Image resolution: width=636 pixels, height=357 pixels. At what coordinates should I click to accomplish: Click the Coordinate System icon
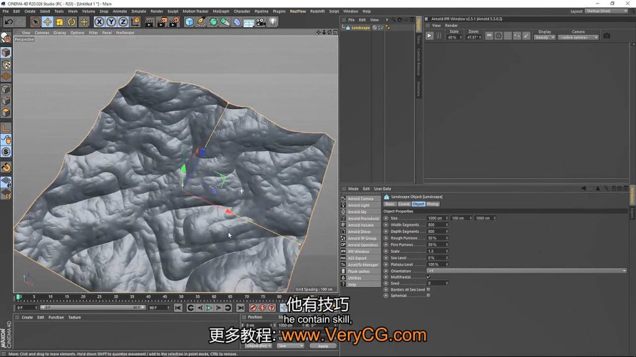[135, 22]
